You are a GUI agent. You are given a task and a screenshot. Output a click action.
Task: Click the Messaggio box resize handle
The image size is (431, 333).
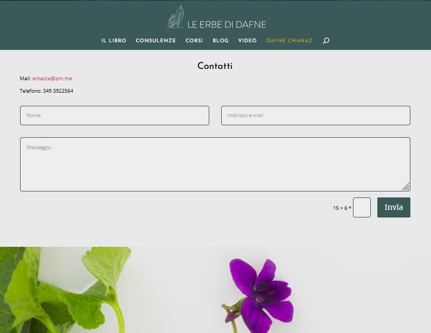406,187
